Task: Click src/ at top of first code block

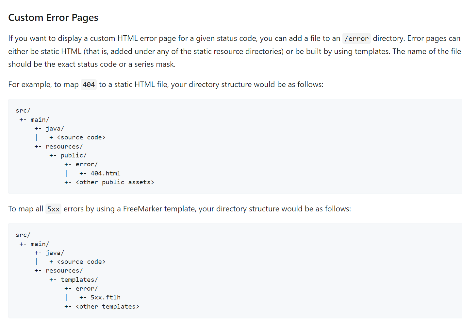Action: [x=23, y=111]
